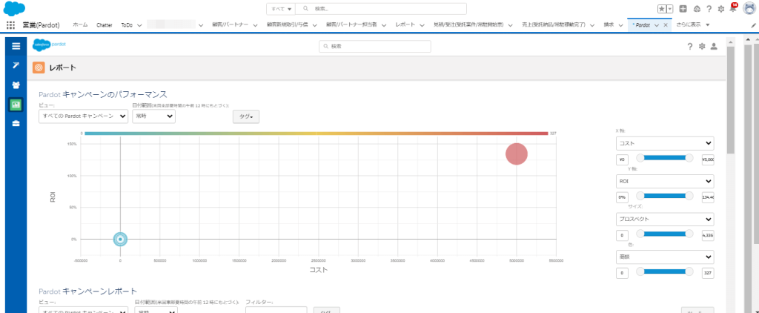This screenshot has width=759, height=313.
Task: Open Y軸 ROI dropdown
Action: pos(665,181)
